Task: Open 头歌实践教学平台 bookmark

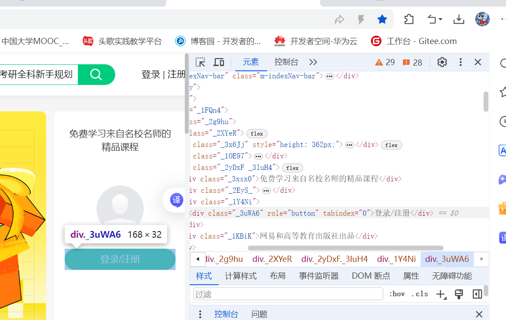Action: (122, 41)
